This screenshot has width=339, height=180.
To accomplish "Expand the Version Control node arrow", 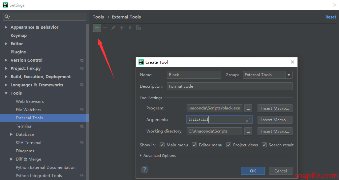I will pyautogui.click(x=6, y=60).
